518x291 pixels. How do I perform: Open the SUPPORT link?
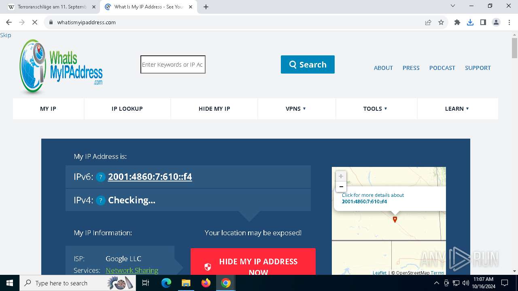(478, 68)
